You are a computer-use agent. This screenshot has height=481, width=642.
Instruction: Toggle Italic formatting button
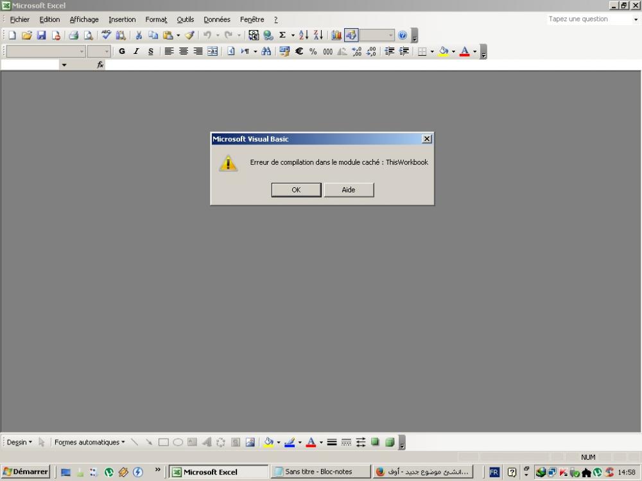(136, 51)
